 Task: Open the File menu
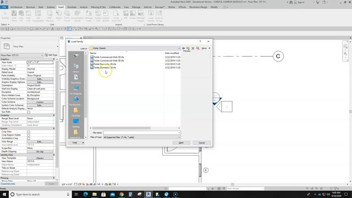[x=4, y=7]
